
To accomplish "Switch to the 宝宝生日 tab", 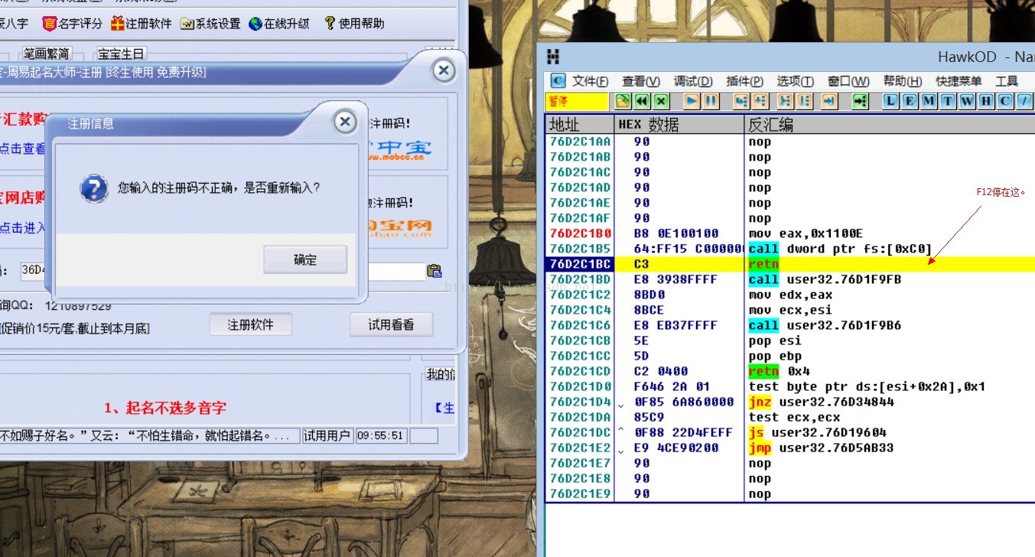I will pos(120,54).
